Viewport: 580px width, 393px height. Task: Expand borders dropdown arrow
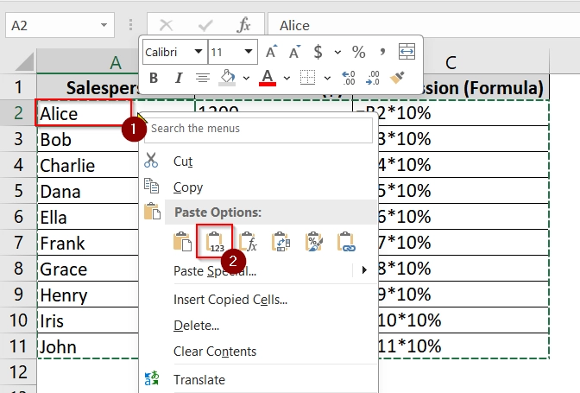click(x=327, y=78)
